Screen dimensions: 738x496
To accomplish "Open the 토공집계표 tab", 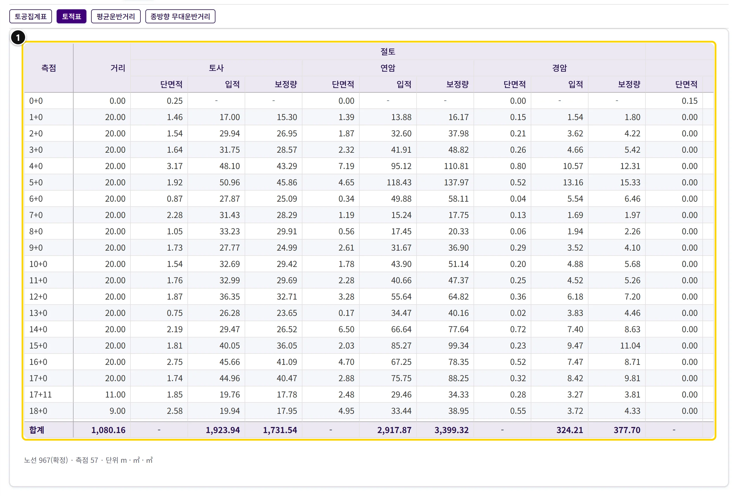I will coord(30,16).
